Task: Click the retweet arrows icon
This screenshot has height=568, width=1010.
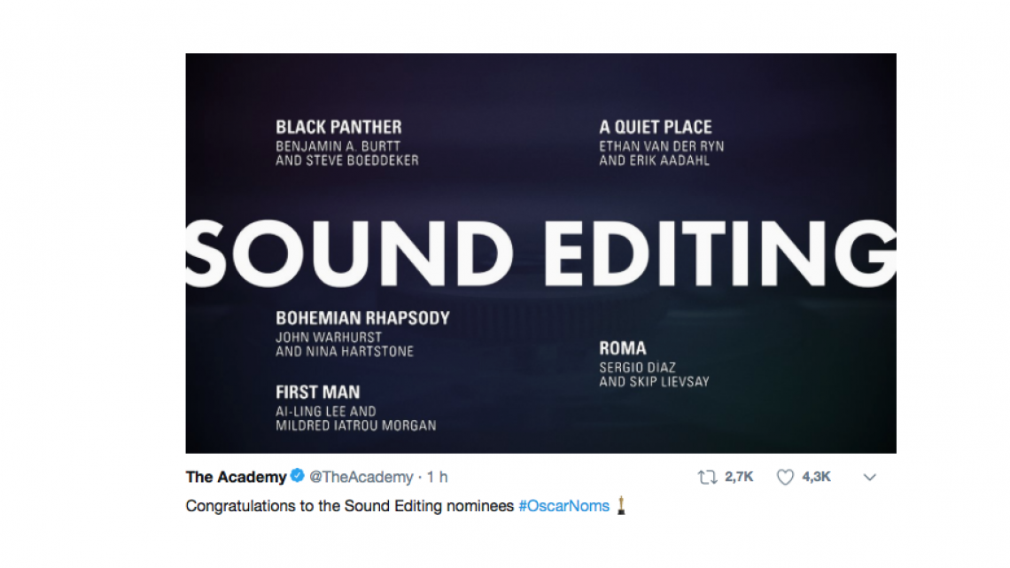Action: point(707,478)
